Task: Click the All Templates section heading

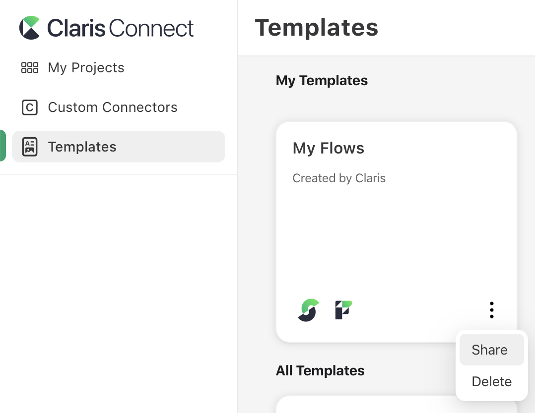Action: tap(320, 370)
